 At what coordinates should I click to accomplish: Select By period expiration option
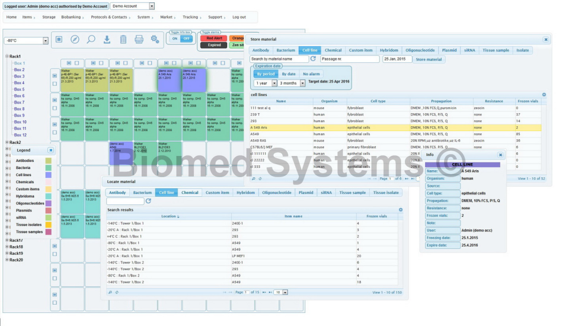(266, 73)
